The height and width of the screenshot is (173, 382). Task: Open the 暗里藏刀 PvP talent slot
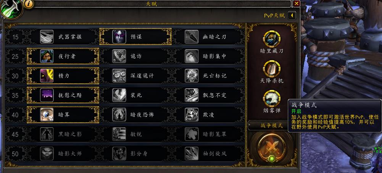[x=272, y=39]
